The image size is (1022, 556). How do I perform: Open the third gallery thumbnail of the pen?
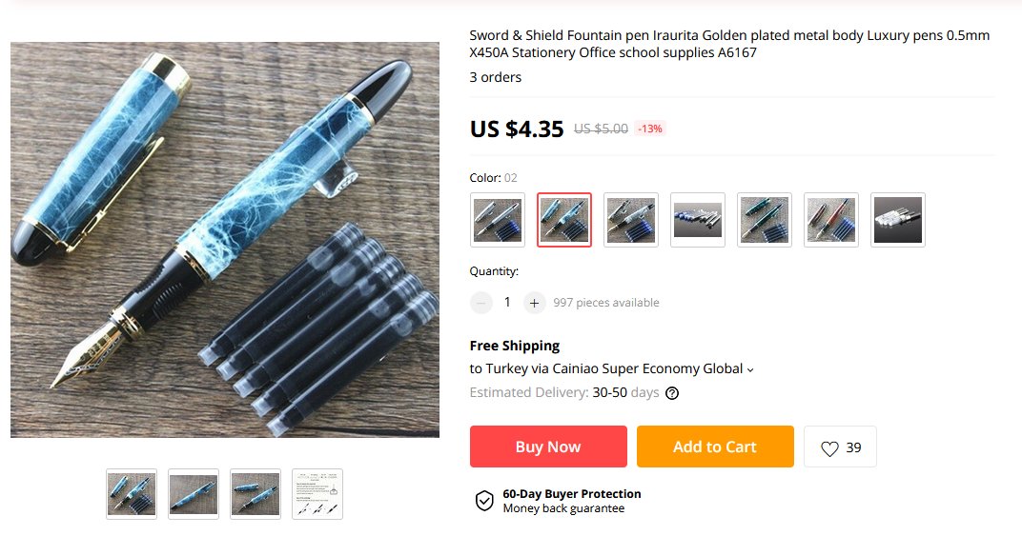click(255, 494)
